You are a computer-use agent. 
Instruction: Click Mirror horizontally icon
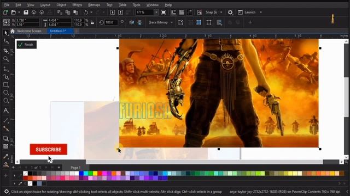(x=132, y=22)
